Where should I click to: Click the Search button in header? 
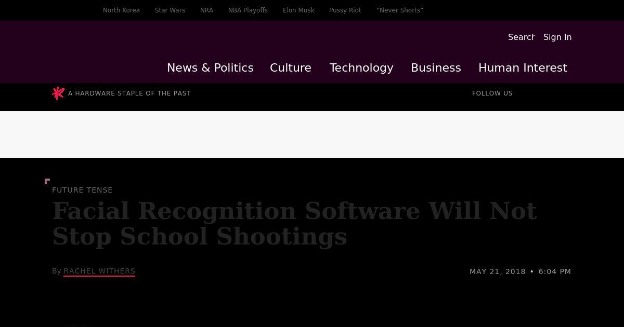click(x=521, y=37)
